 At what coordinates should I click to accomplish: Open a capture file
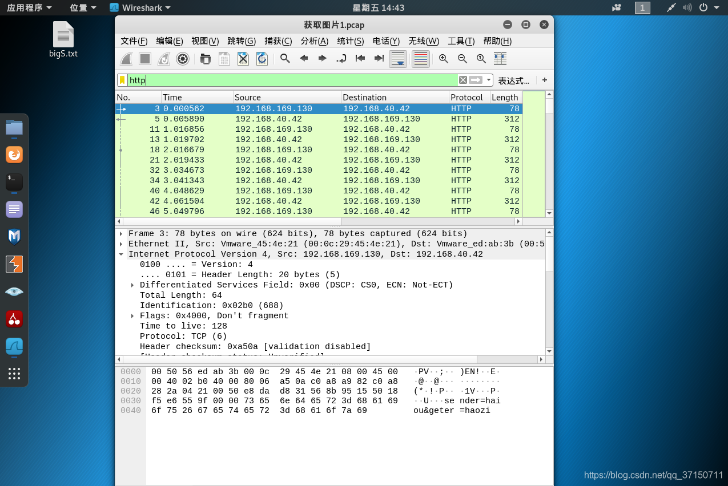click(x=206, y=59)
